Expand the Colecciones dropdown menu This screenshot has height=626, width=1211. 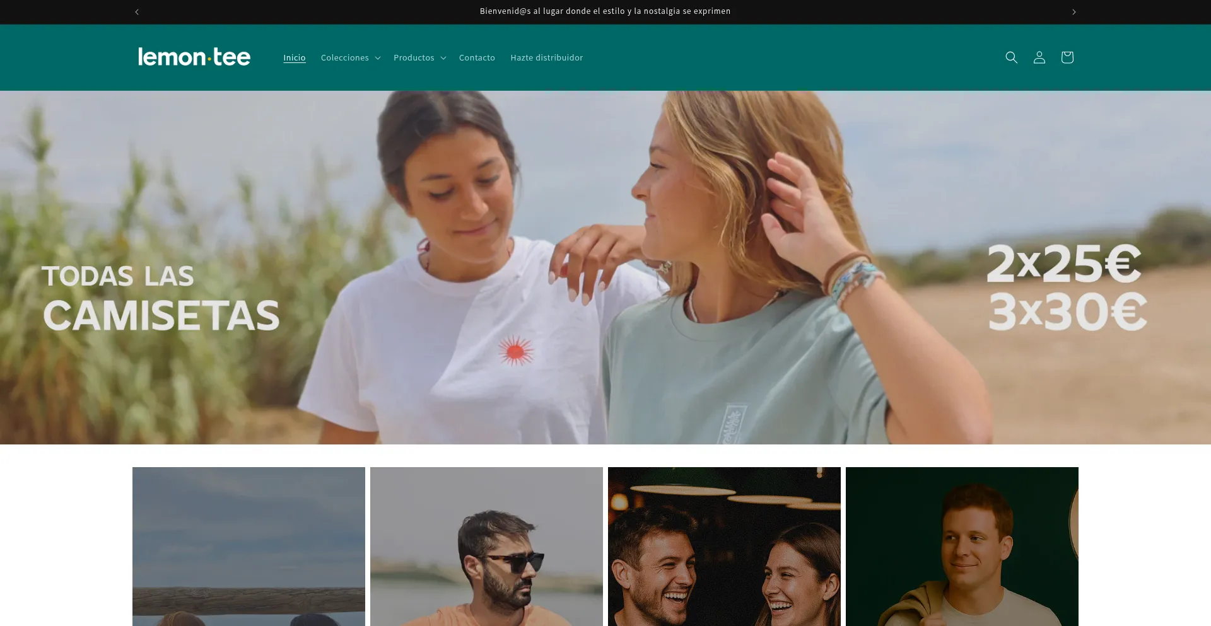[x=344, y=57]
